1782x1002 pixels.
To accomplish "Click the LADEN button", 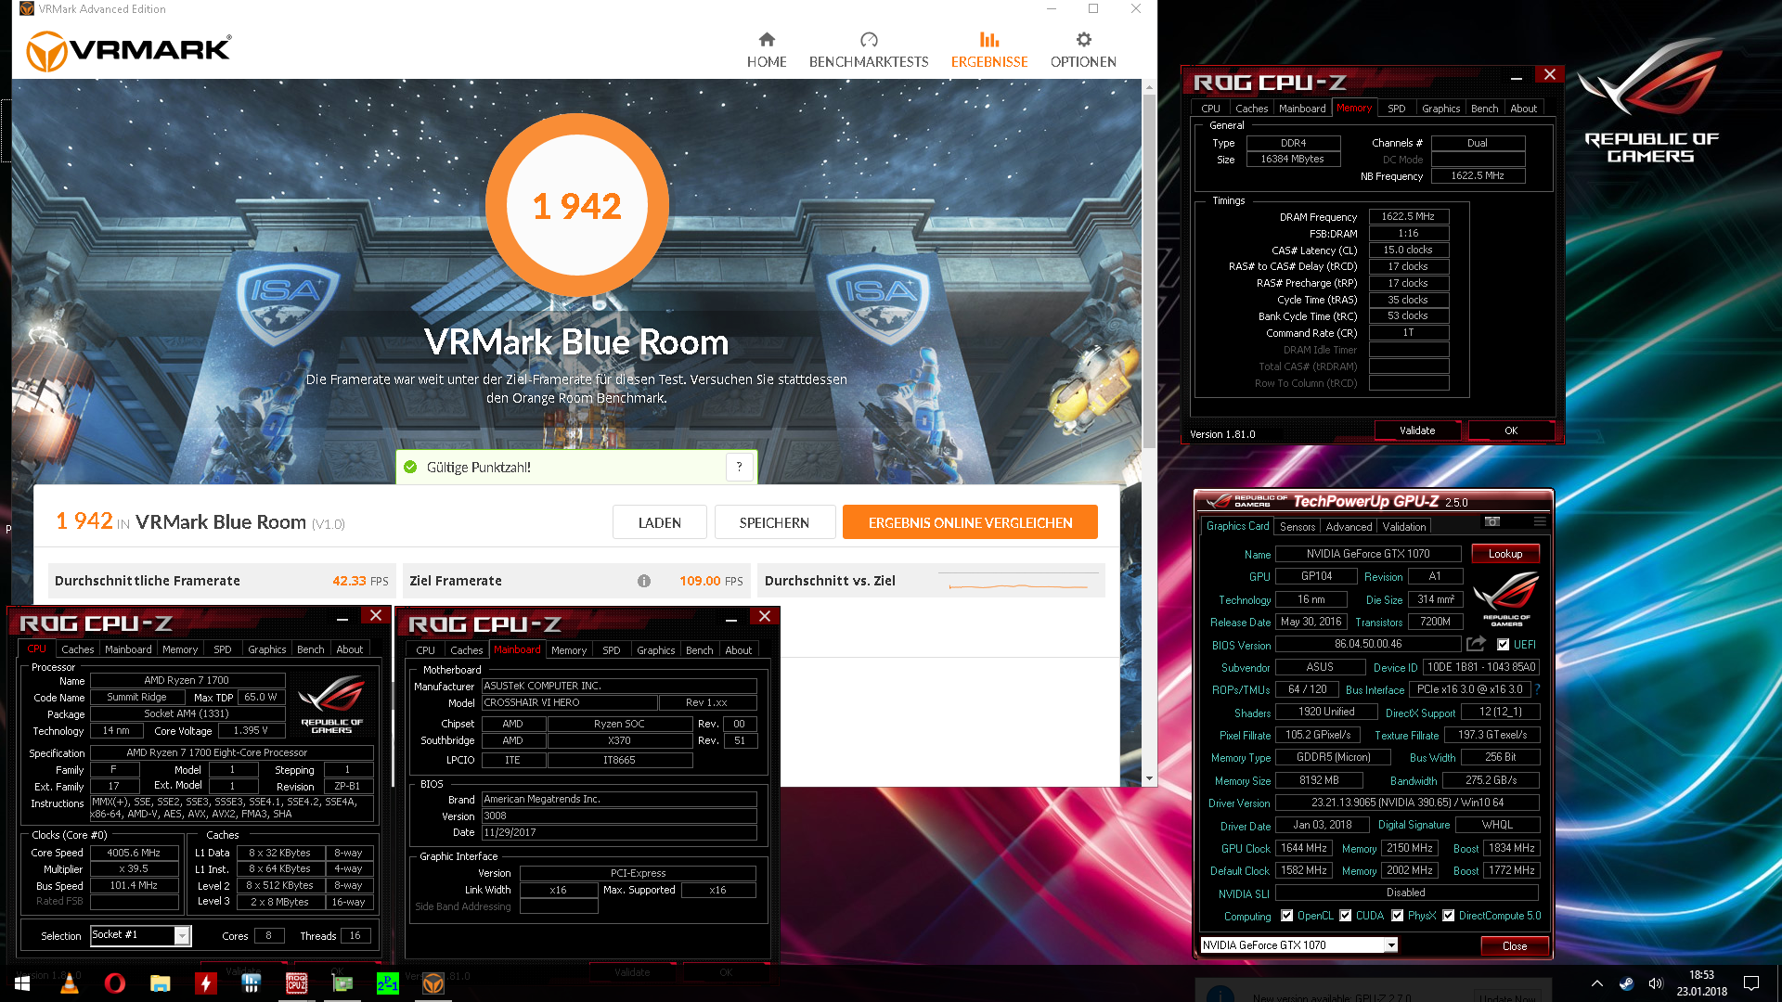I will (x=660, y=522).
